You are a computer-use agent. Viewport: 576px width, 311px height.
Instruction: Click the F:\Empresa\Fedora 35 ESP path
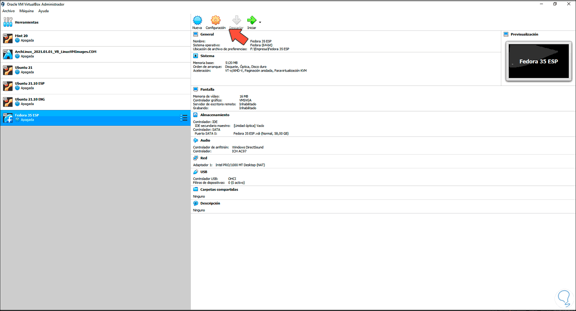click(270, 49)
